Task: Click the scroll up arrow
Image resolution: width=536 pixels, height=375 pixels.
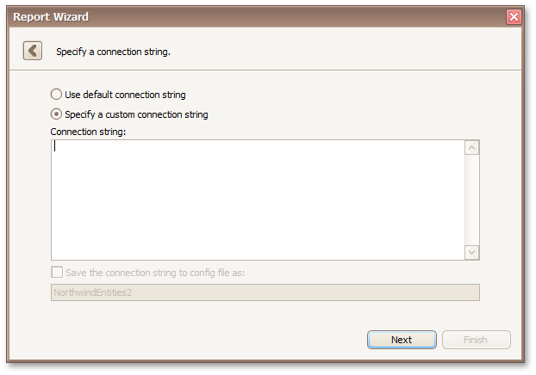Action: tap(471, 148)
